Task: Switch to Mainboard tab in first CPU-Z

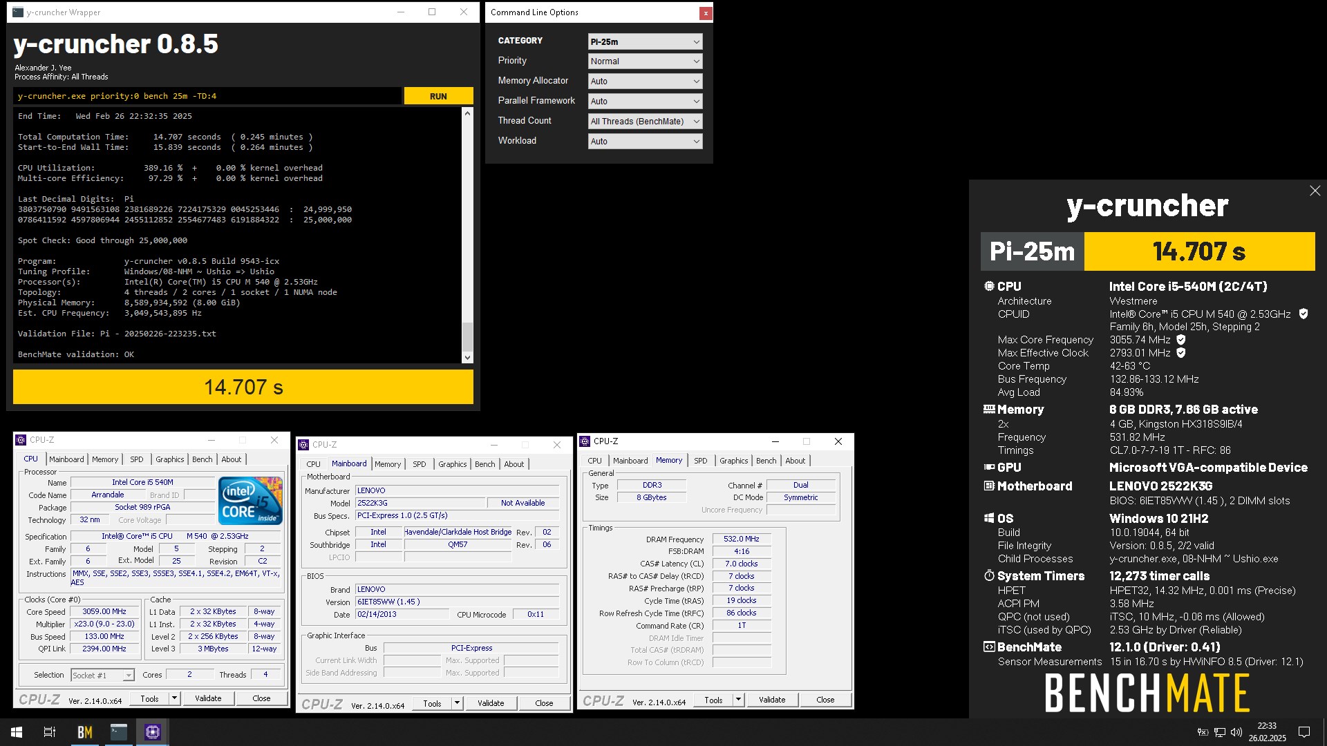Action: coord(66,459)
